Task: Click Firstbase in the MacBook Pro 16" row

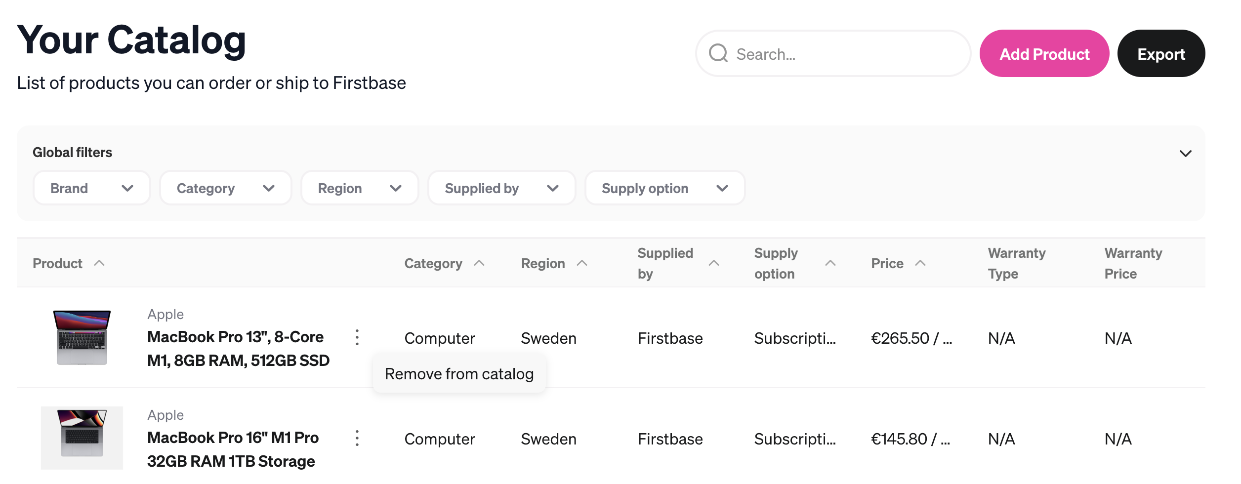Action: tap(670, 439)
